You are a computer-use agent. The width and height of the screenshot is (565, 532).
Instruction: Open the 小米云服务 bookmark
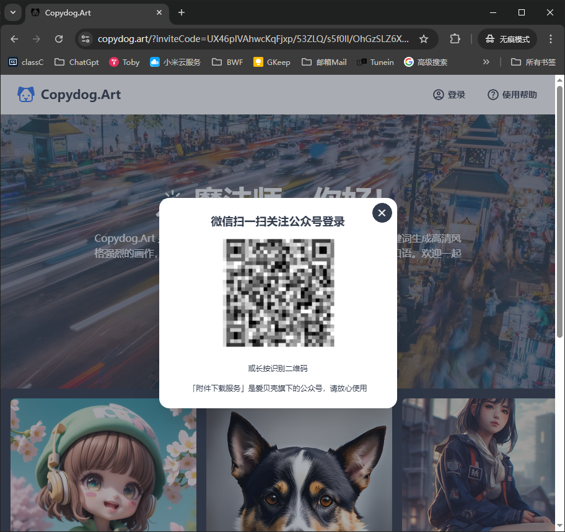(175, 62)
